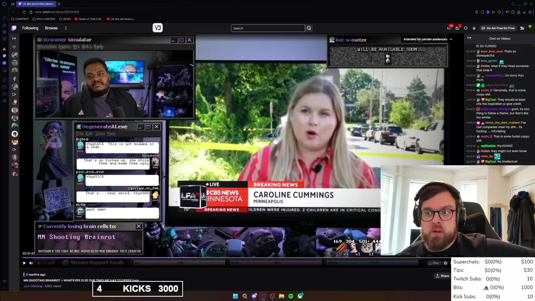Open browser tab search magnifier
535x301 pixels.
click(513, 4)
